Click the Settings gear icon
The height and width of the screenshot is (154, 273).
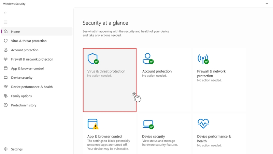pos(6,149)
